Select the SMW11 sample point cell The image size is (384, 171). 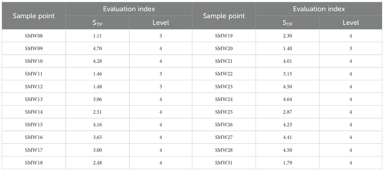pyautogui.click(x=34, y=74)
